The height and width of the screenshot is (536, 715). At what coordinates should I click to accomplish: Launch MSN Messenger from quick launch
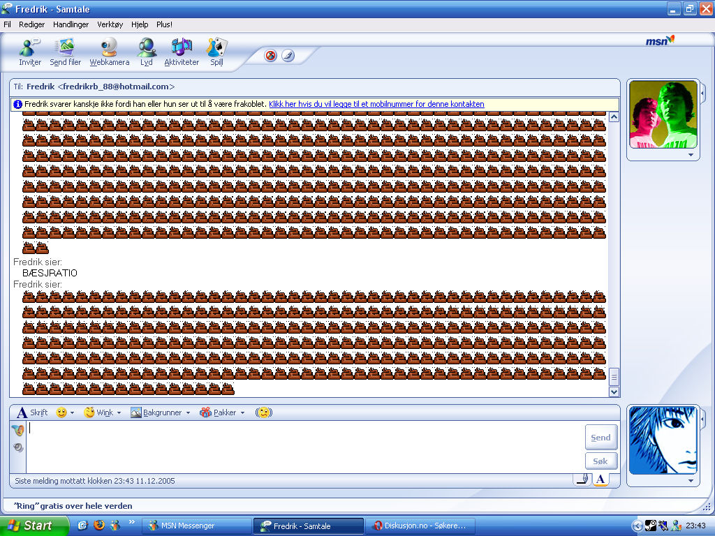click(115, 525)
